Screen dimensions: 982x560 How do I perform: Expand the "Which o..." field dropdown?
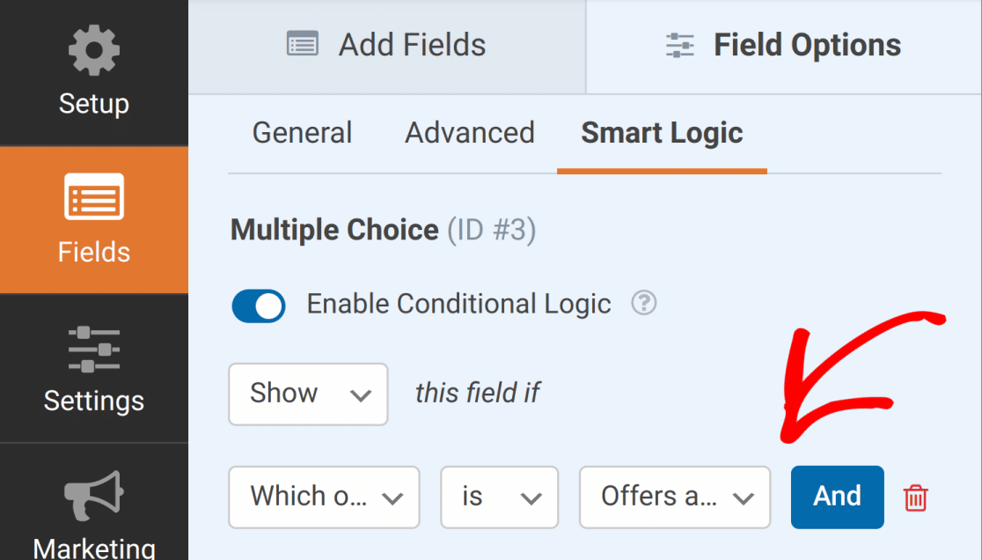coord(324,497)
